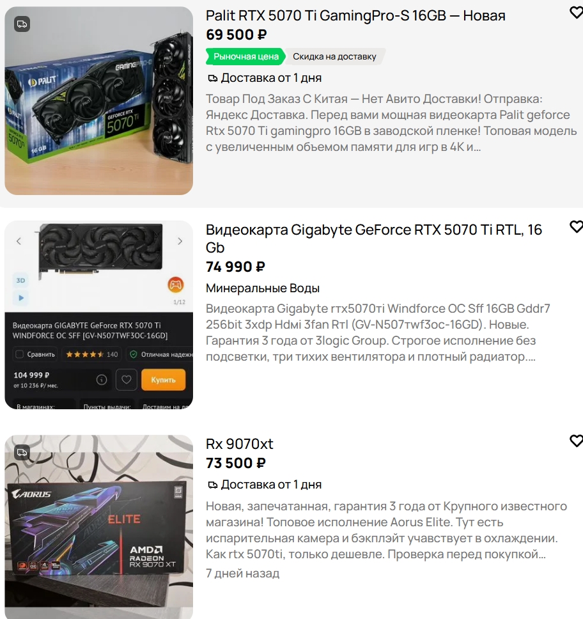Show next photo of Gigabyte card
This screenshot has height=619, width=583.
click(180, 241)
